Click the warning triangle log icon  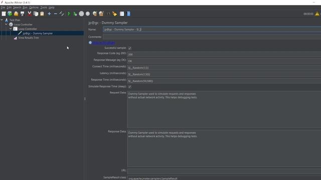317,14
